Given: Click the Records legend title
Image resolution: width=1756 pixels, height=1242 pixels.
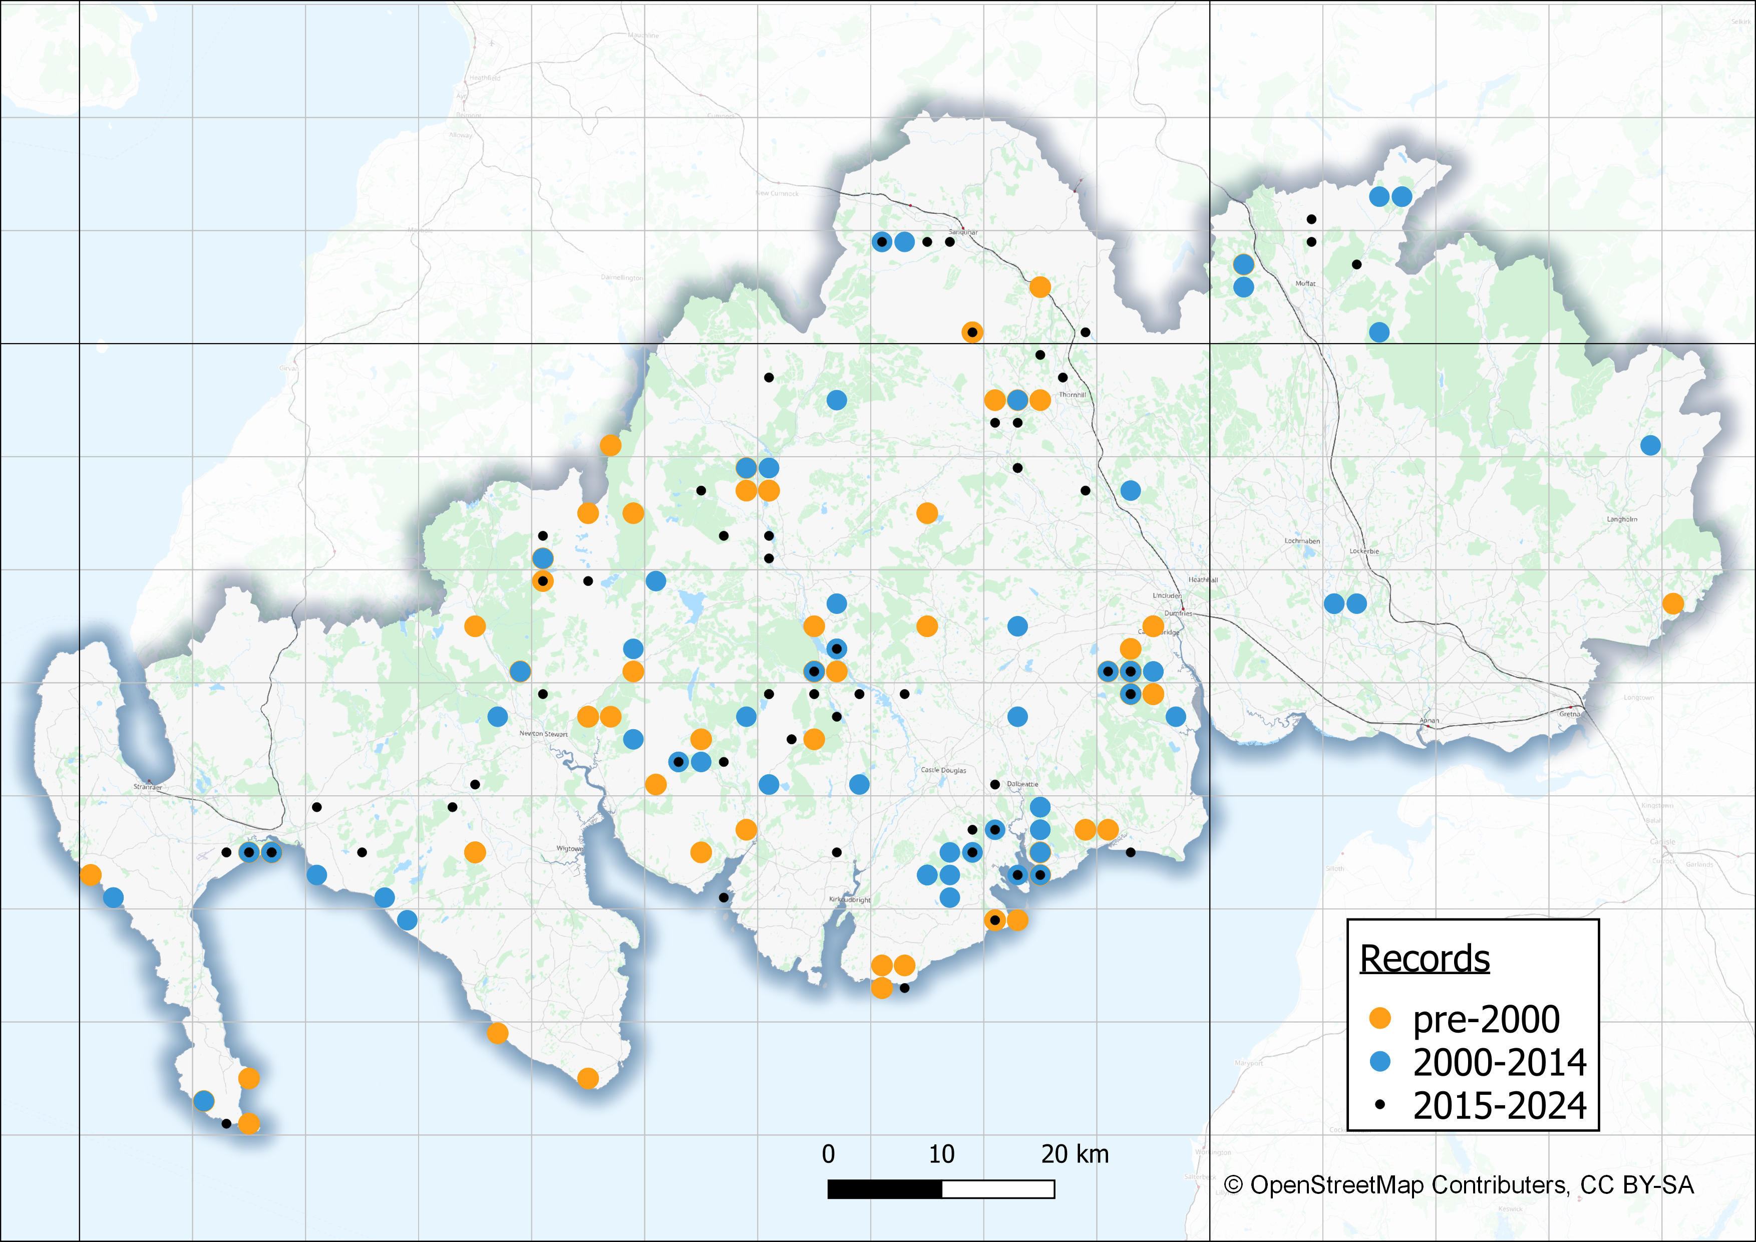Looking at the screenshot, I should tap(1424, 958).
